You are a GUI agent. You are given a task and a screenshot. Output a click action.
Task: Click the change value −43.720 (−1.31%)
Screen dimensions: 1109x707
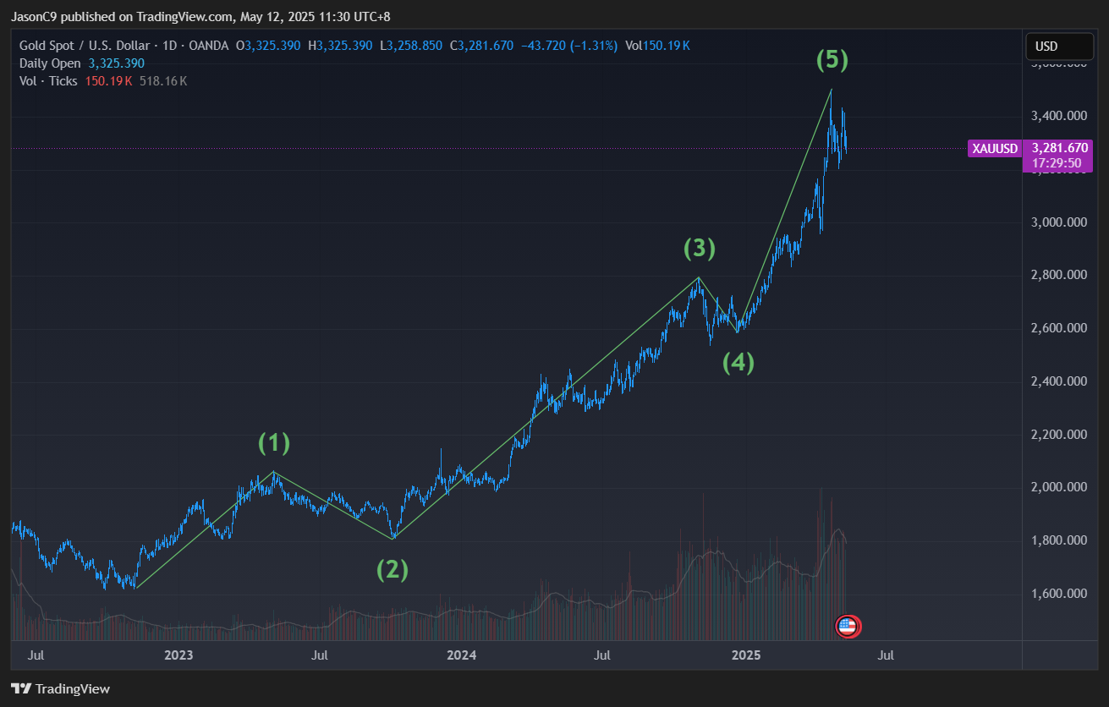(569, 46)
